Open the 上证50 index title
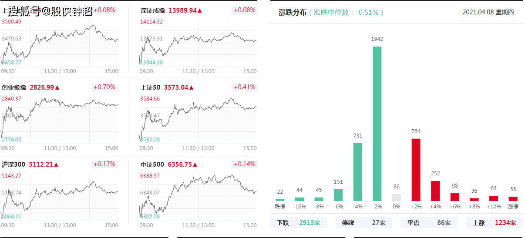This screenshot has height=238, width=525. (x=150, y=87)
